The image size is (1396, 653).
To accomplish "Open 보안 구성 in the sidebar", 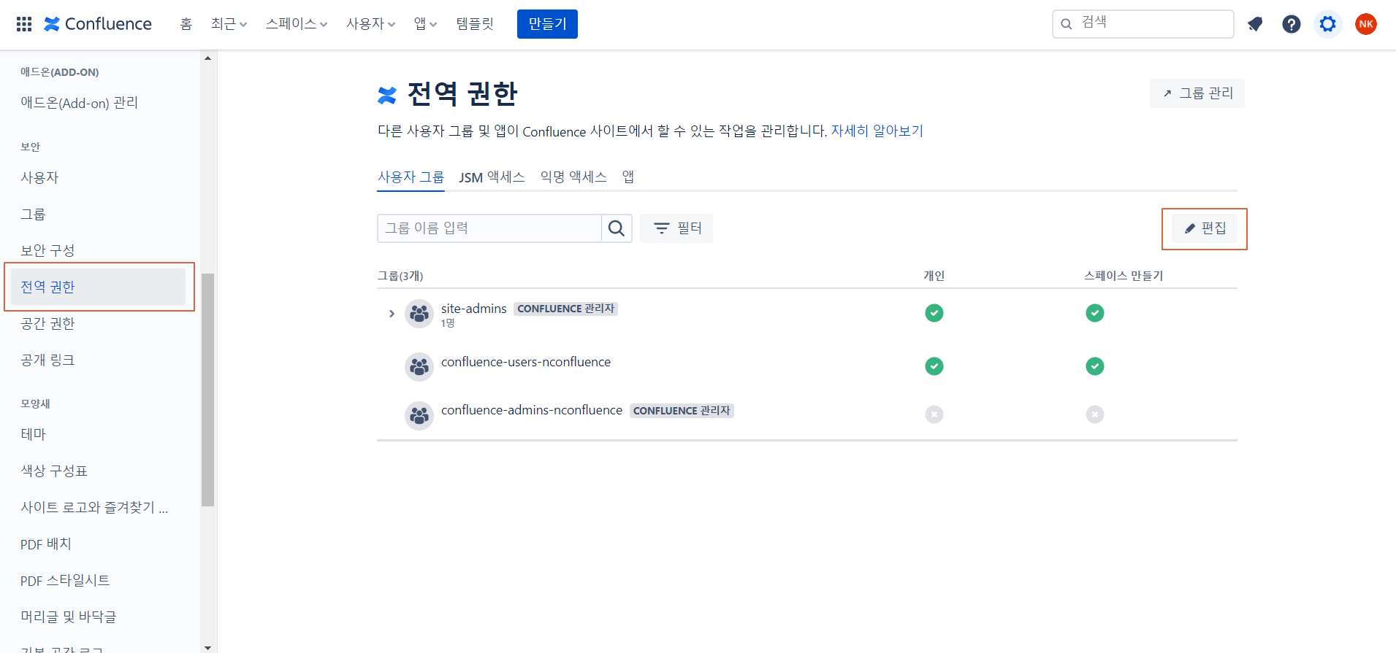I will 47,250.
